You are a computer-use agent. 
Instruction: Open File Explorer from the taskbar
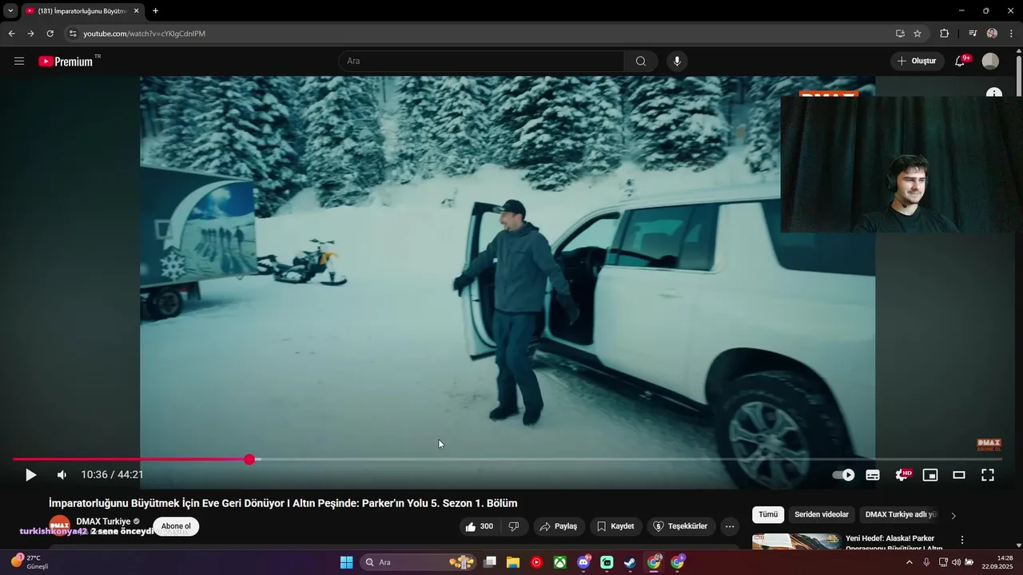513,562
